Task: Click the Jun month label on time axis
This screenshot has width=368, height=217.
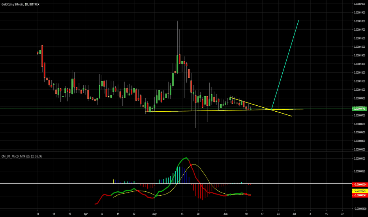Action: pyautogui.click(x=225, y=214)
